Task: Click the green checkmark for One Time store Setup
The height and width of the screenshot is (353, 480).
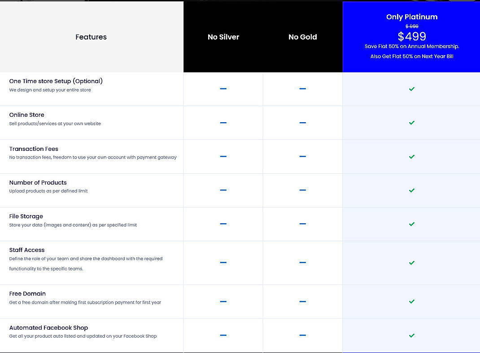Action: coord(411,89)
